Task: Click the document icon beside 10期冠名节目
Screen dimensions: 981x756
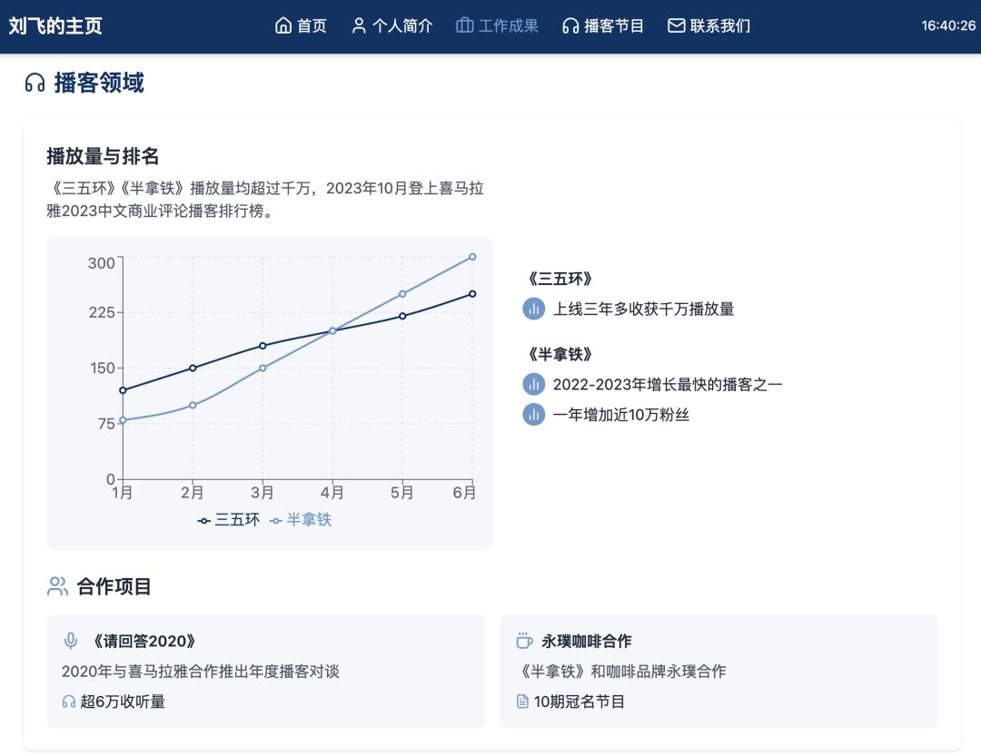Action: click(x=522, y=702)
